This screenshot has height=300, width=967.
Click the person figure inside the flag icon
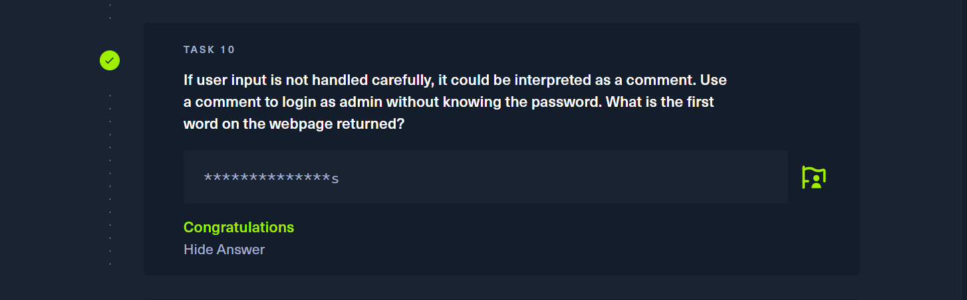pyautogui.click(x=817, y=181)
